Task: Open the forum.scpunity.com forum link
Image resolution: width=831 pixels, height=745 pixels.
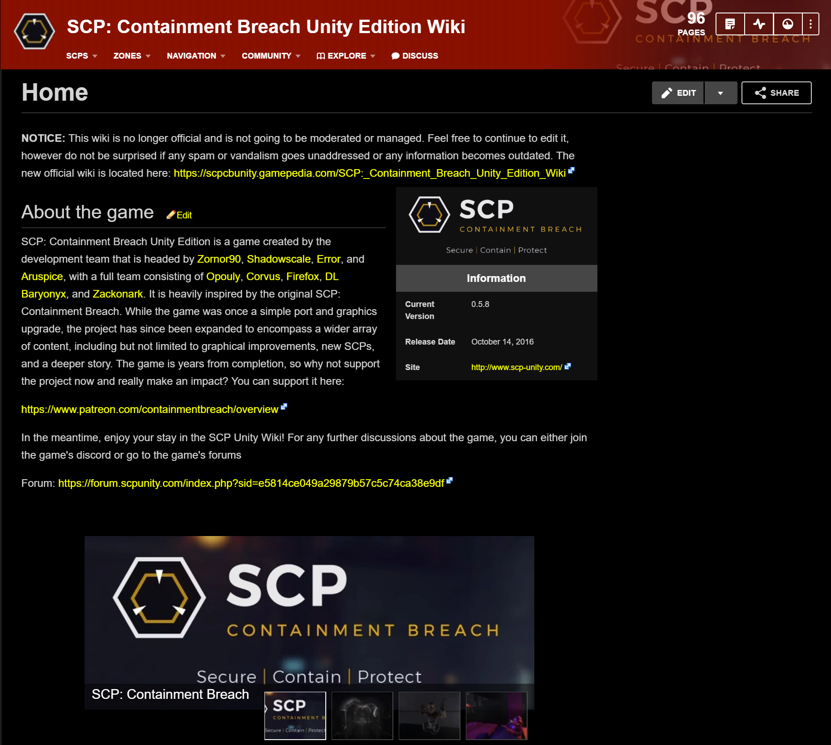Action: point(251,483)
